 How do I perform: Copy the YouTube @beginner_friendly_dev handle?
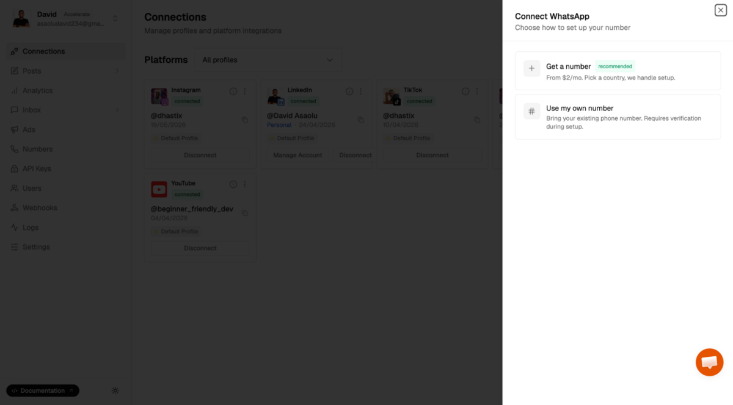245,213
